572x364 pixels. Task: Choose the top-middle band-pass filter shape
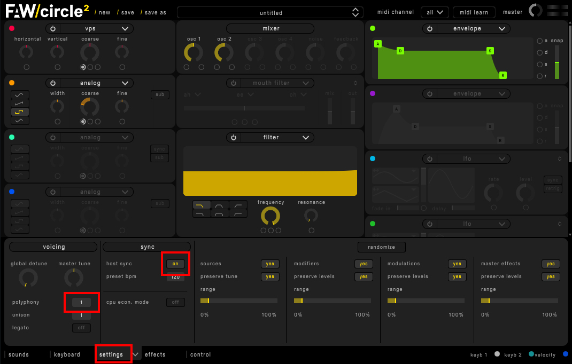[x=220, y=205]
